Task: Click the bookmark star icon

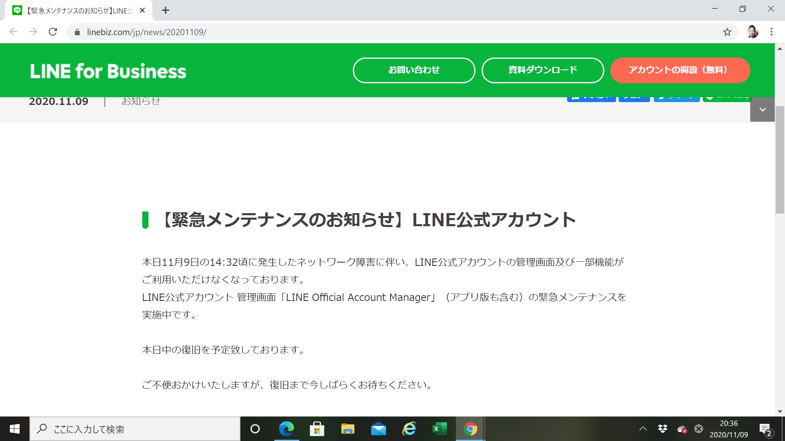Action: pos(727,32)
